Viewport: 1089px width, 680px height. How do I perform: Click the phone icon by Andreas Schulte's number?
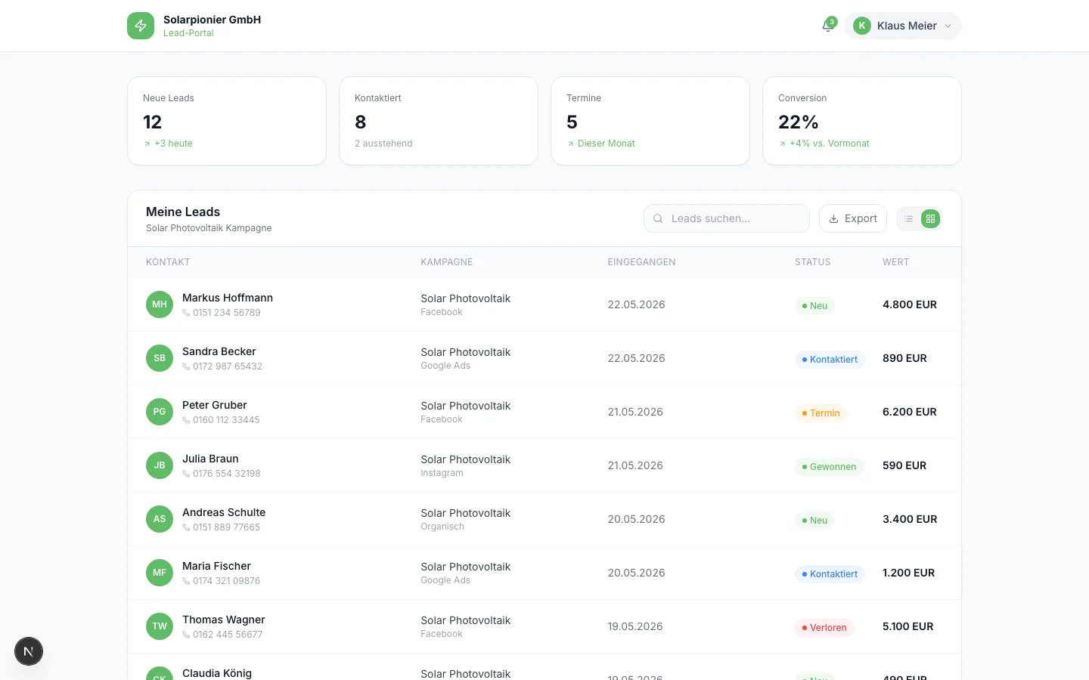point(186,527)
